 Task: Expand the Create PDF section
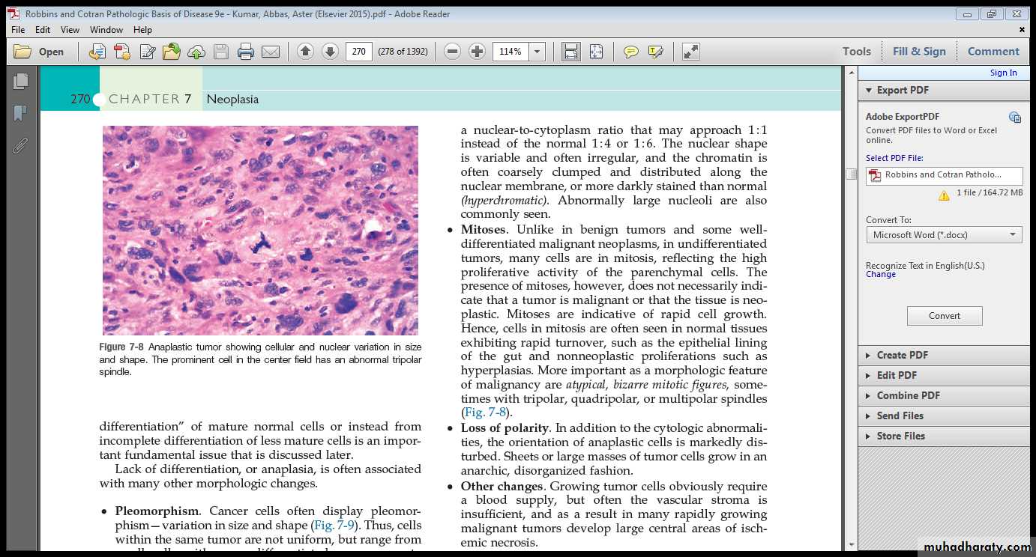[x=902, y=355]
